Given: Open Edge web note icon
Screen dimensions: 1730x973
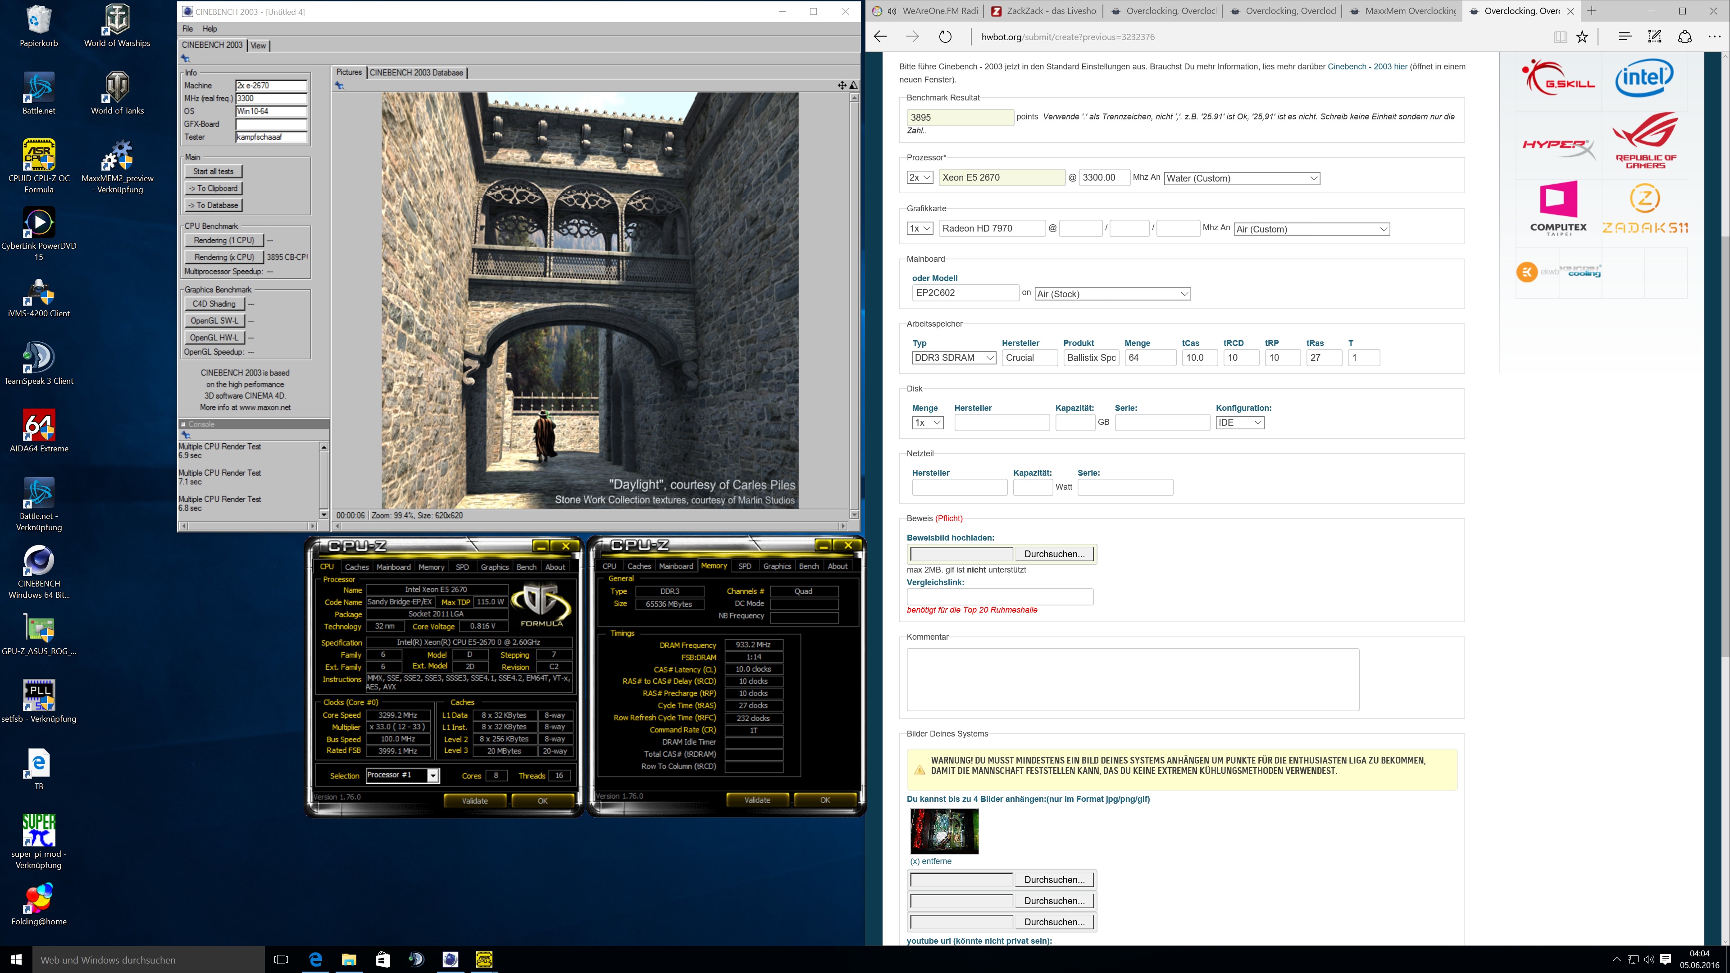Looking at the screenshot, I should tap(1655, 37).
